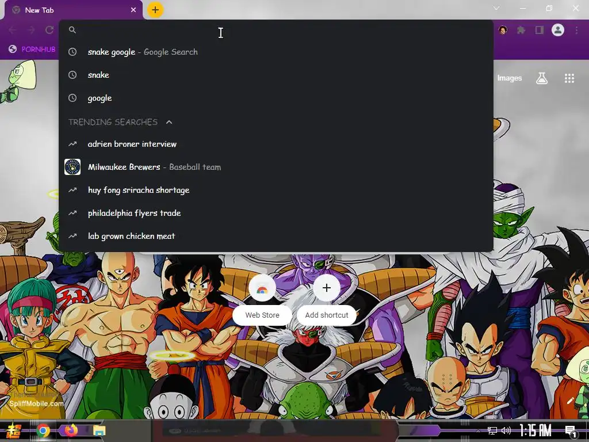Screen dimensions: 589x442
Task: Select 'philadelphia flyers trade' trending search
Action: (276, 213)
